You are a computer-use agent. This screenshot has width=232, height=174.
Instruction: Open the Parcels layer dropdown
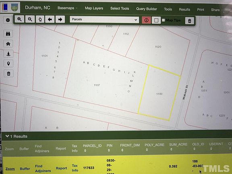104,19
